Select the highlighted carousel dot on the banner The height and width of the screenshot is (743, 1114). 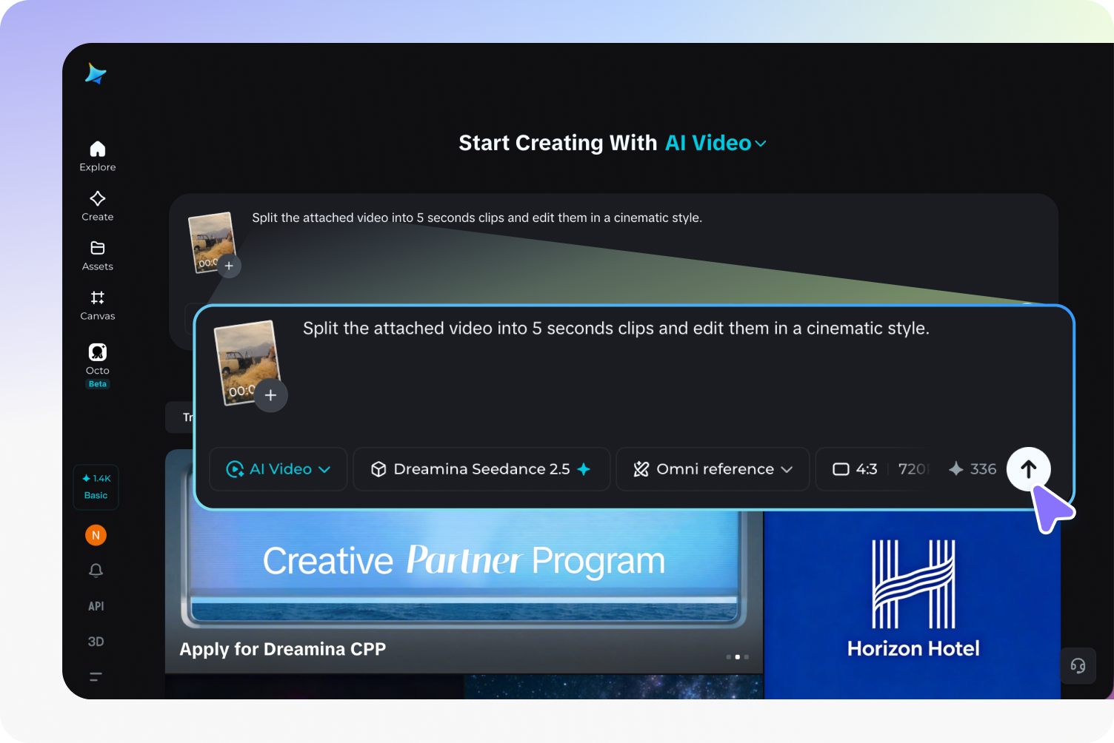point(737,657)
